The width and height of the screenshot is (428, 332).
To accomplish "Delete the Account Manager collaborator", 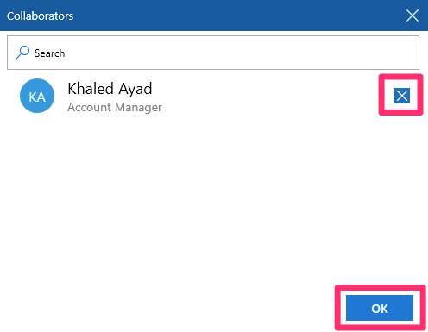I will click(402, 96).
